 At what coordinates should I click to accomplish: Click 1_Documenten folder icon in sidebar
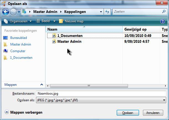coord(5,58)
